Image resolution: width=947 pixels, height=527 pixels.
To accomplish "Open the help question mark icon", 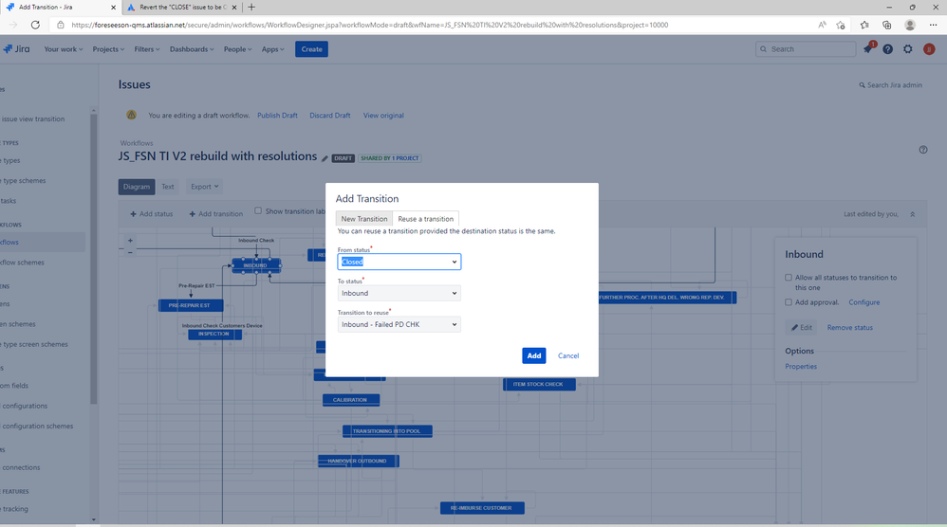I will 888,49.
